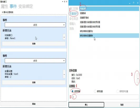
Task: Open target variable picker ellipsis button
Action: (138, 78)
